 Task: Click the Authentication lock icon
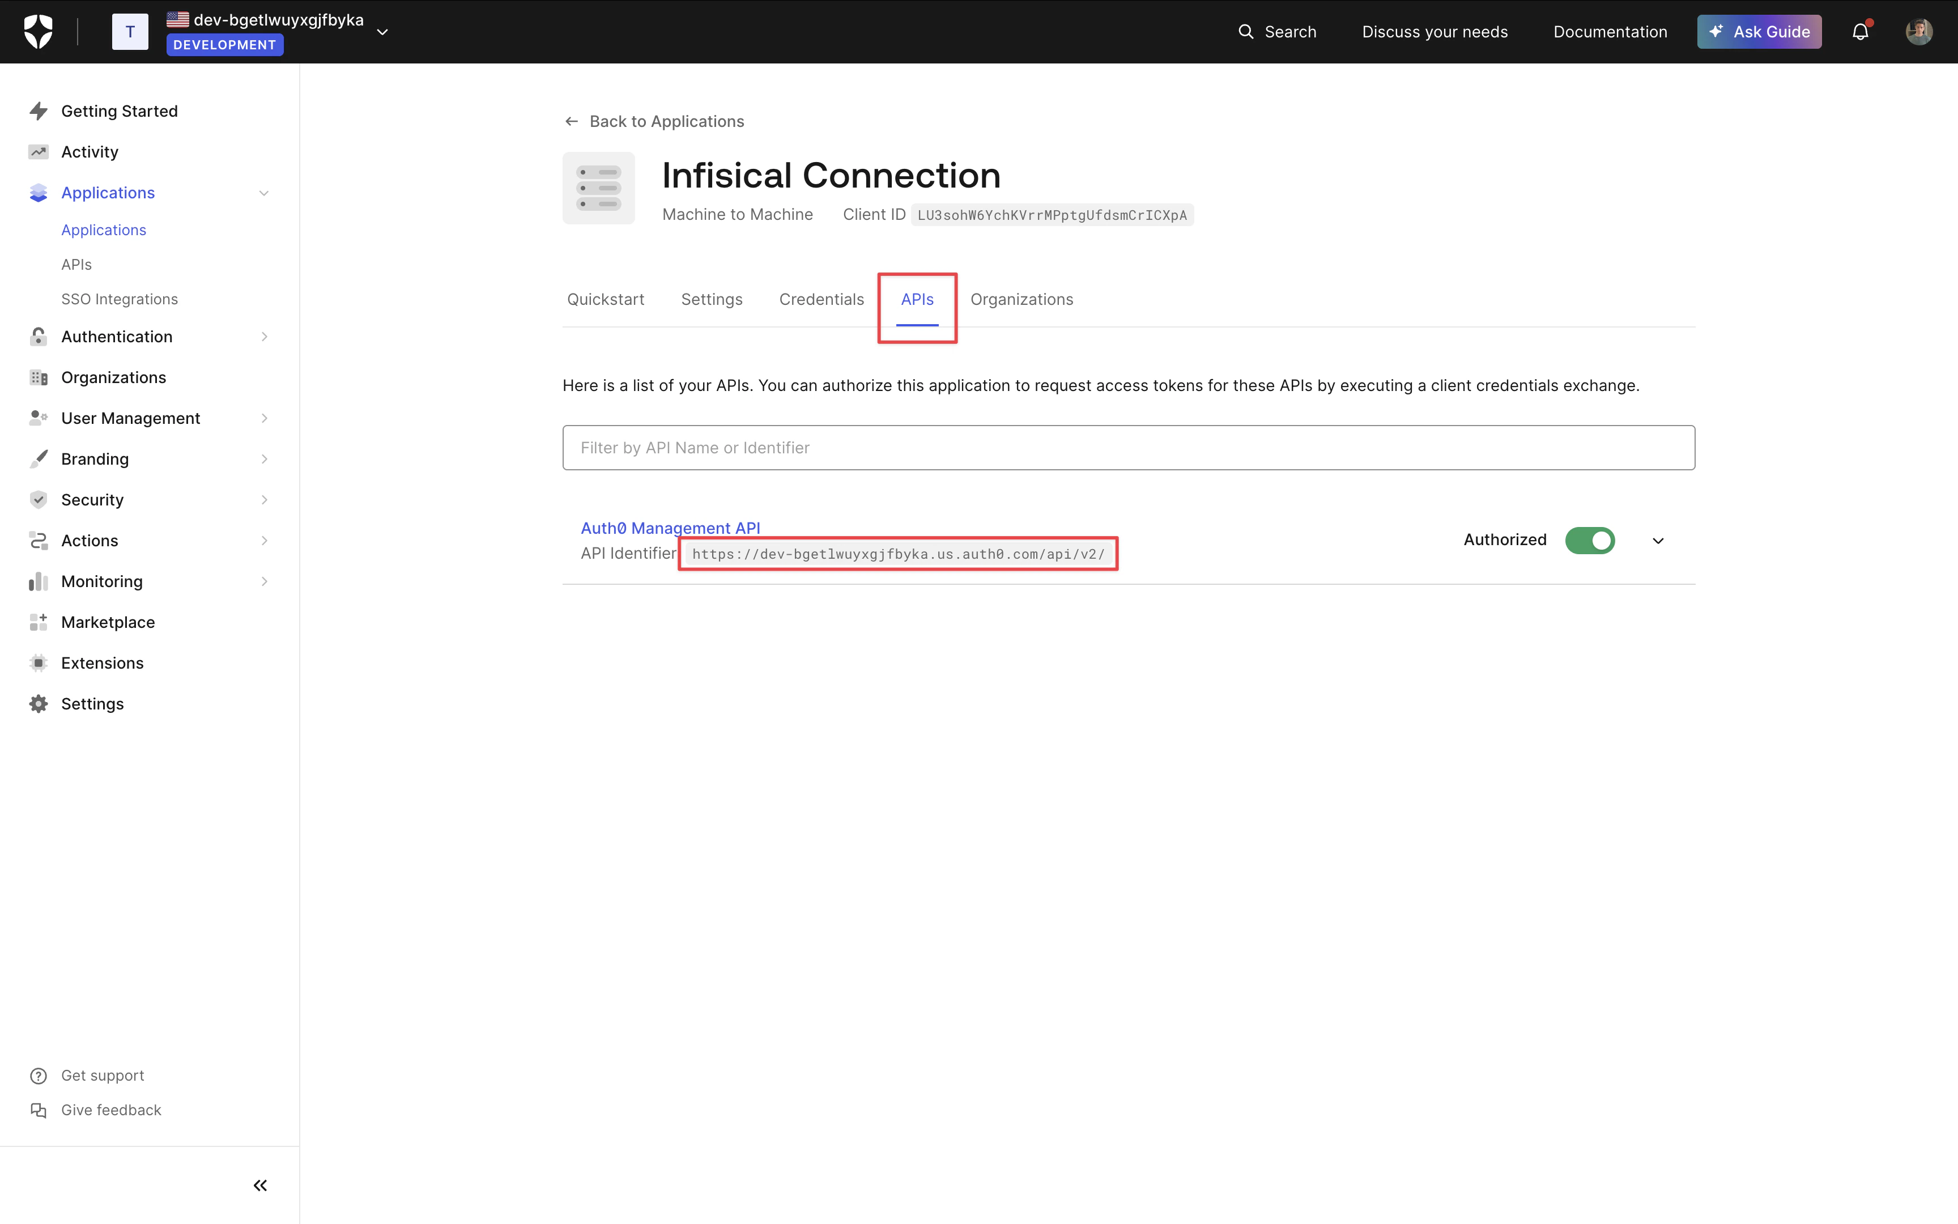38,337
